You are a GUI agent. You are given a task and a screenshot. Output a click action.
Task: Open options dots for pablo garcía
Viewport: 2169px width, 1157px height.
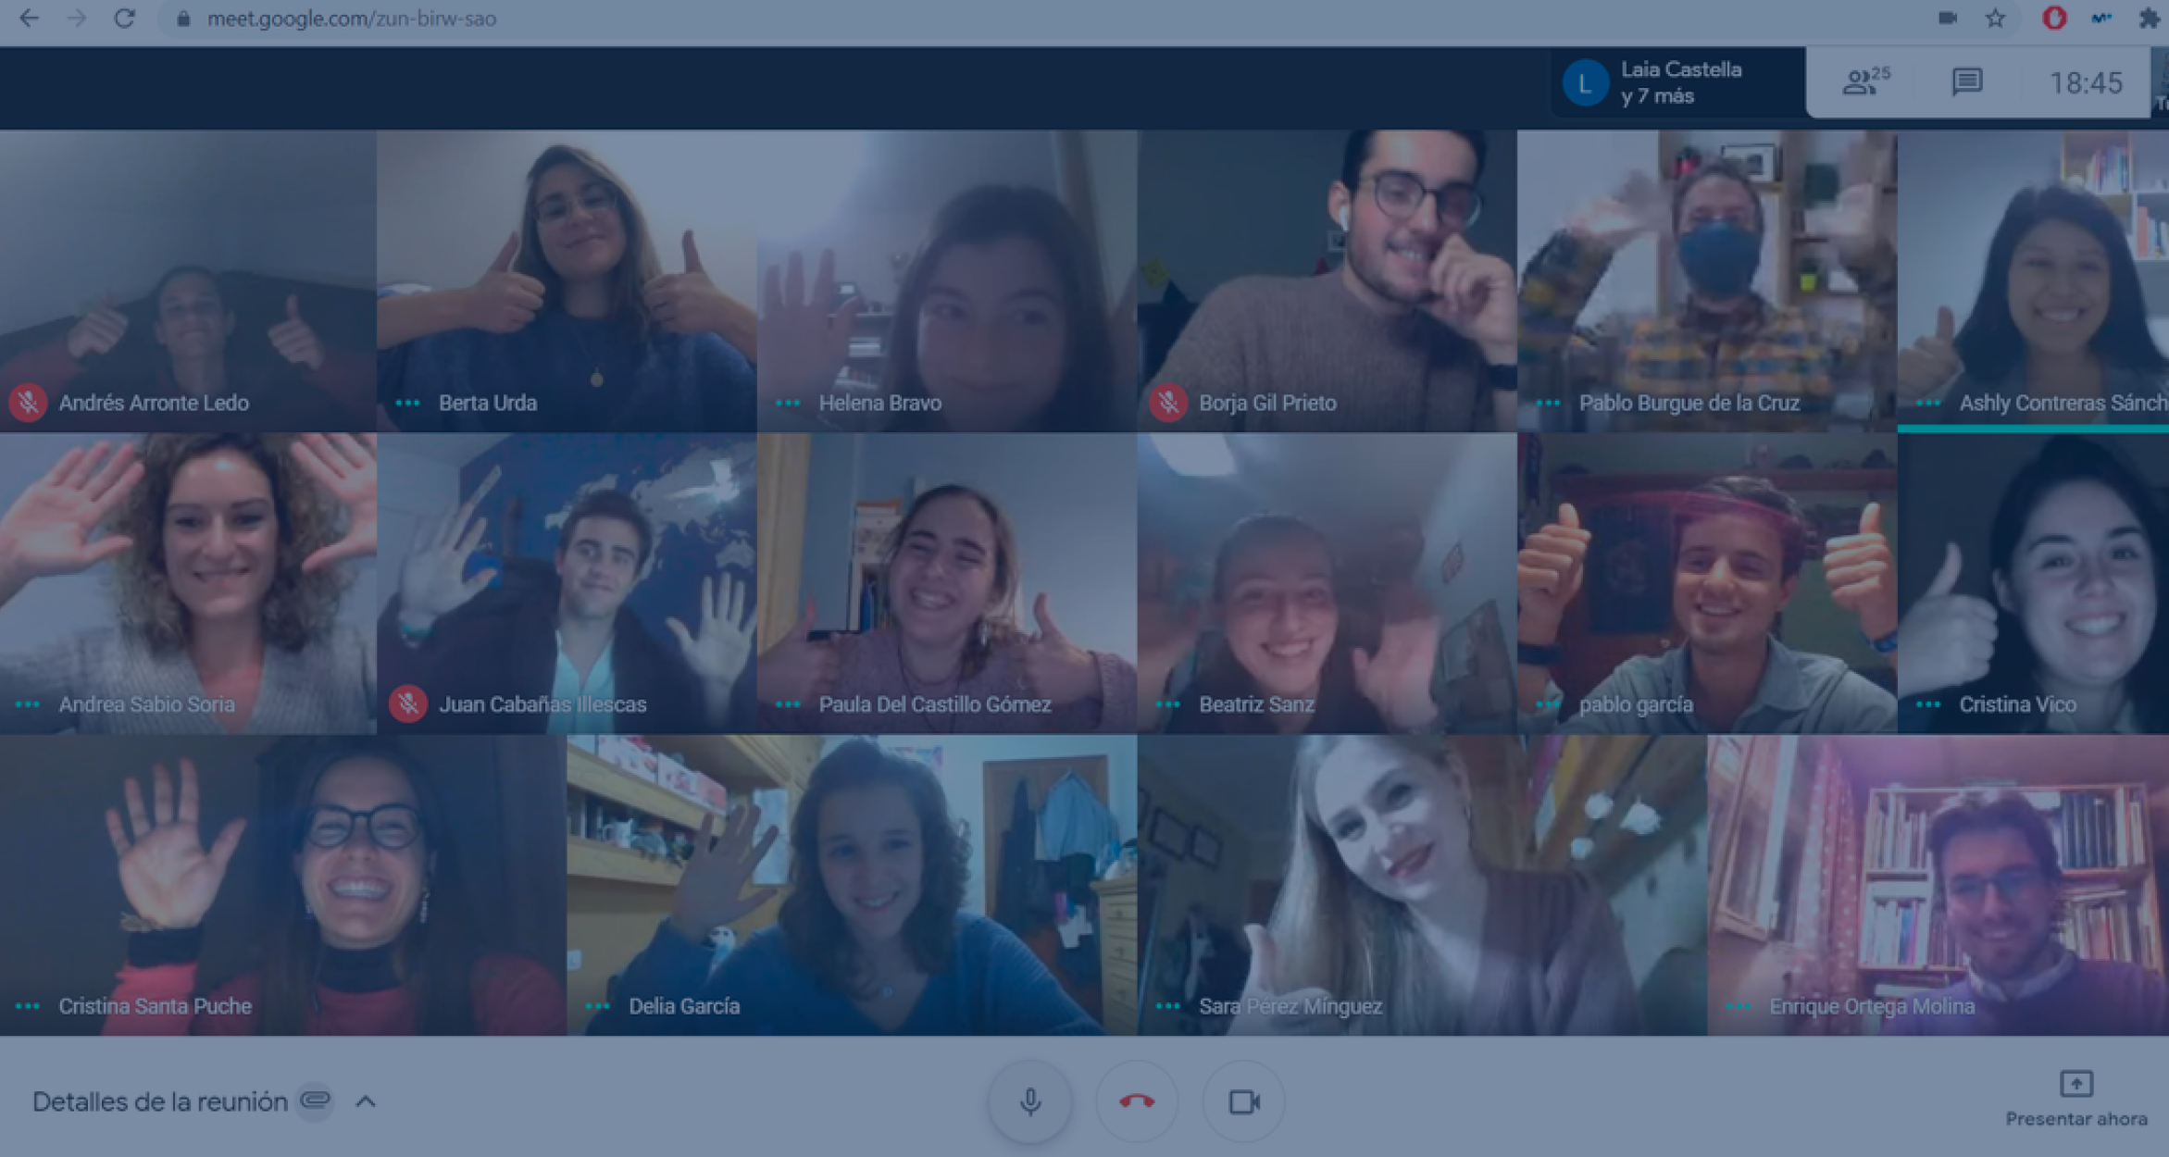(1548, 704)
